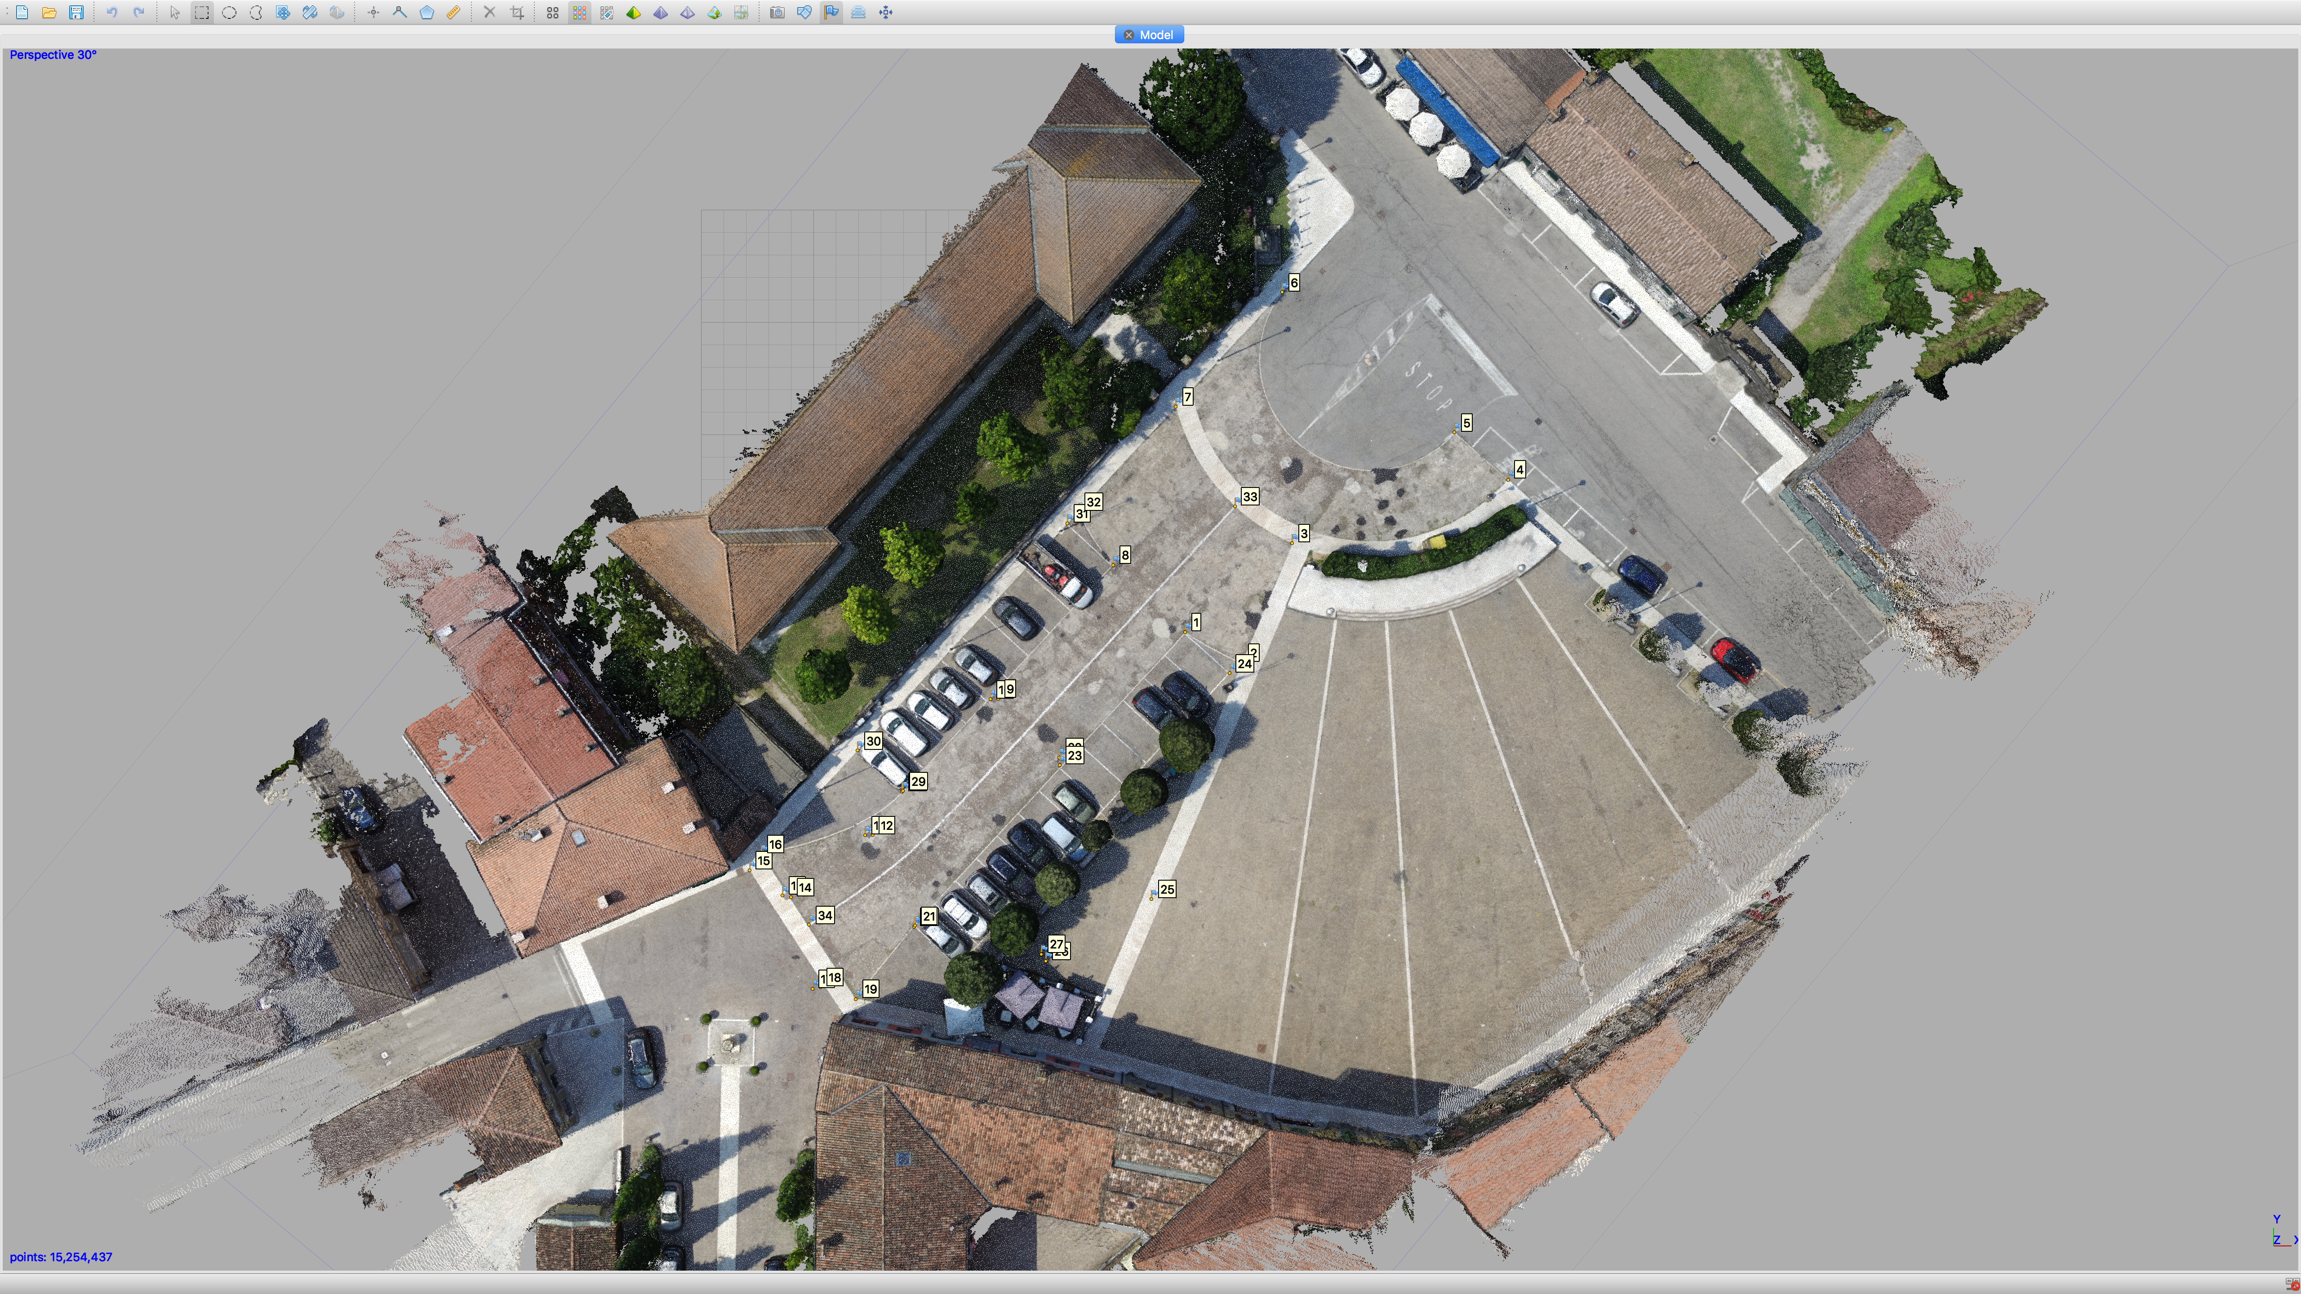Undo the last action

click(111, 13)
